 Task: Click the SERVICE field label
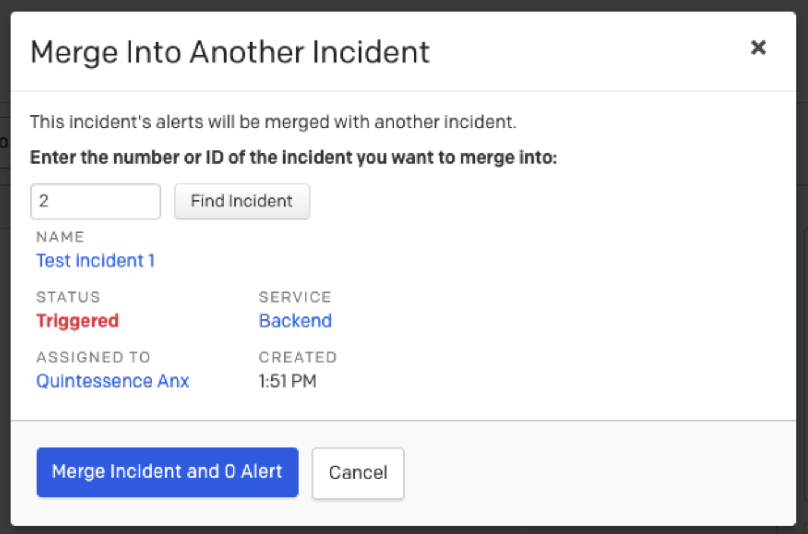(x=295, y=297)
